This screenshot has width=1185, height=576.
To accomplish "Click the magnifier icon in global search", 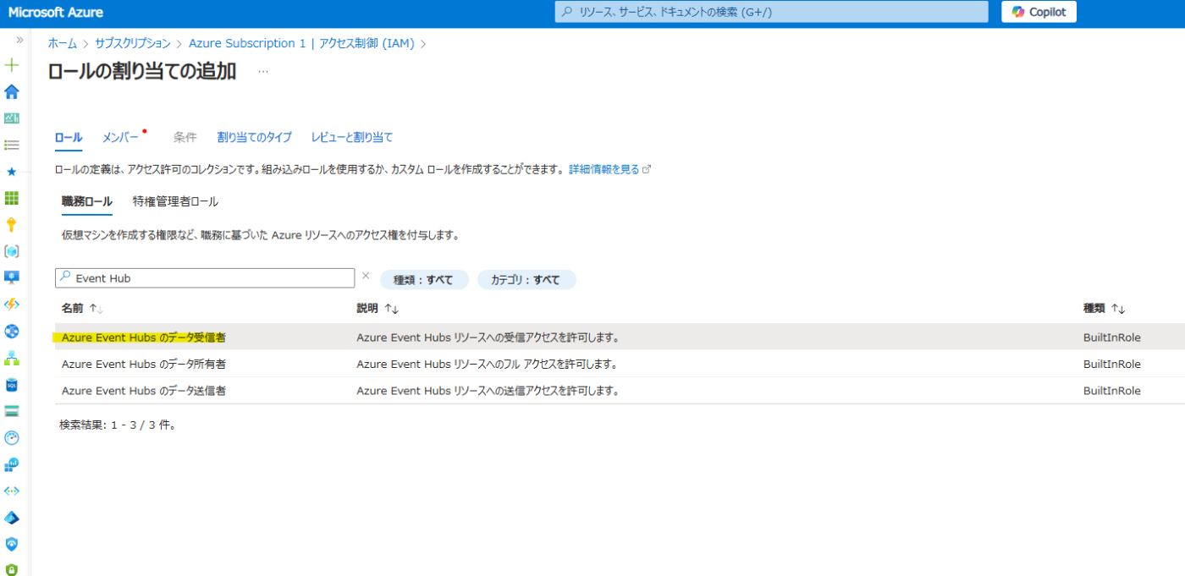I will click(567, 12).
